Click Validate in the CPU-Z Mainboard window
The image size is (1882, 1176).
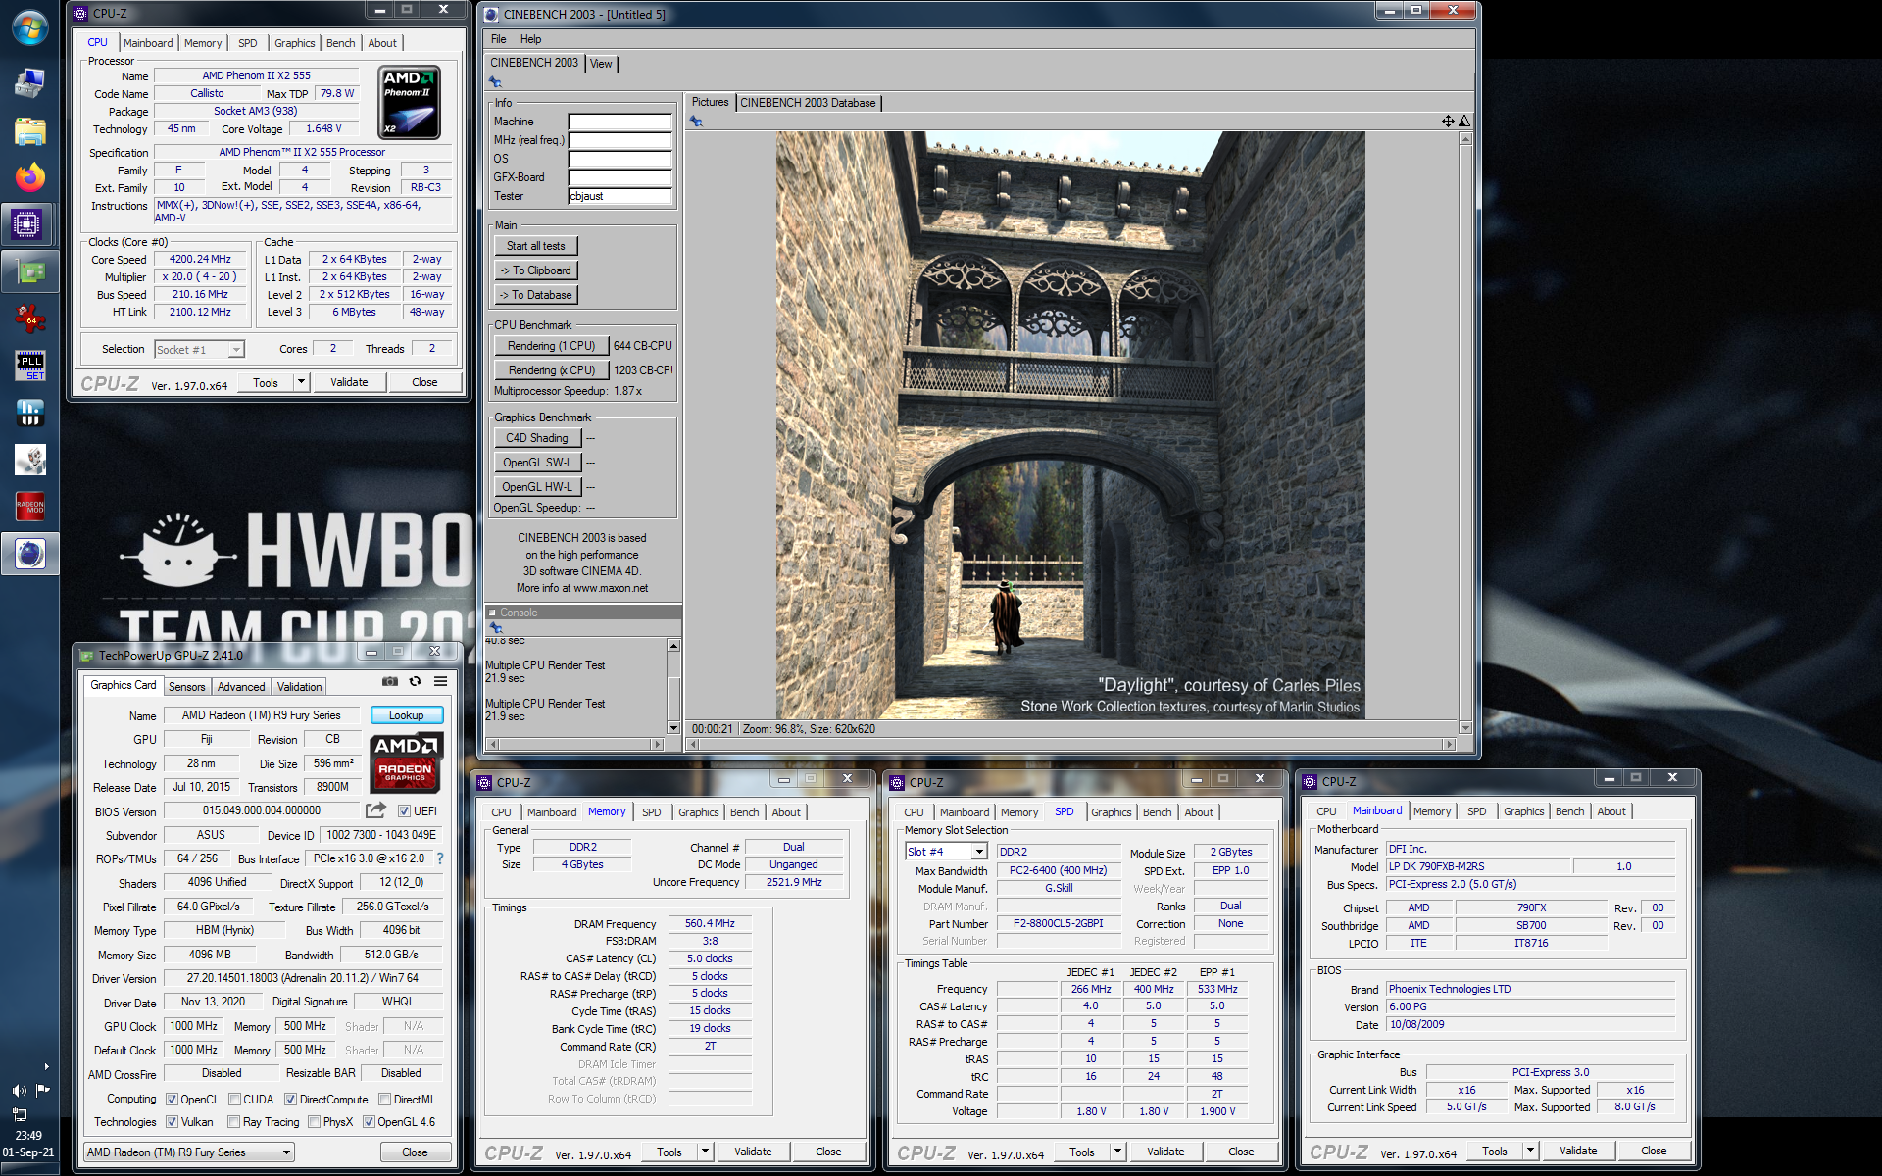(x=1578, y=1151)
